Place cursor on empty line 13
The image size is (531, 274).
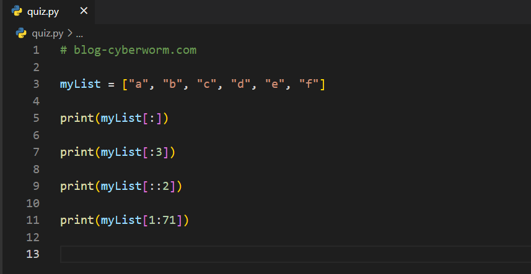tap(248, 254)
